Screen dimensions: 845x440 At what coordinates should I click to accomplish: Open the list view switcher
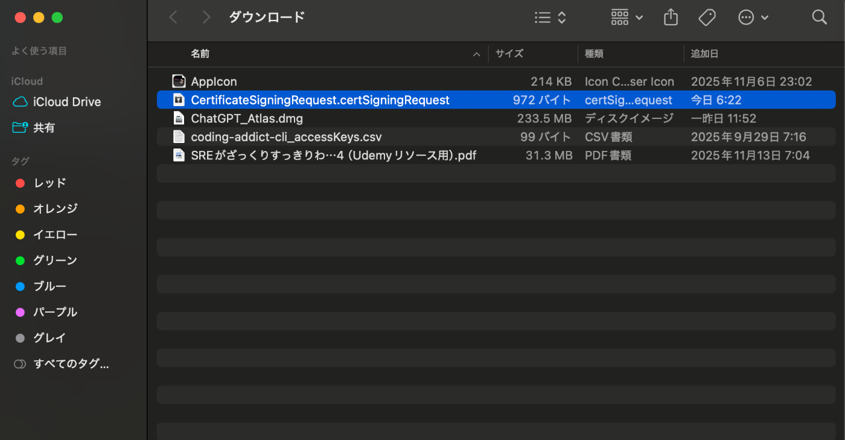click(x=550, y=18)
